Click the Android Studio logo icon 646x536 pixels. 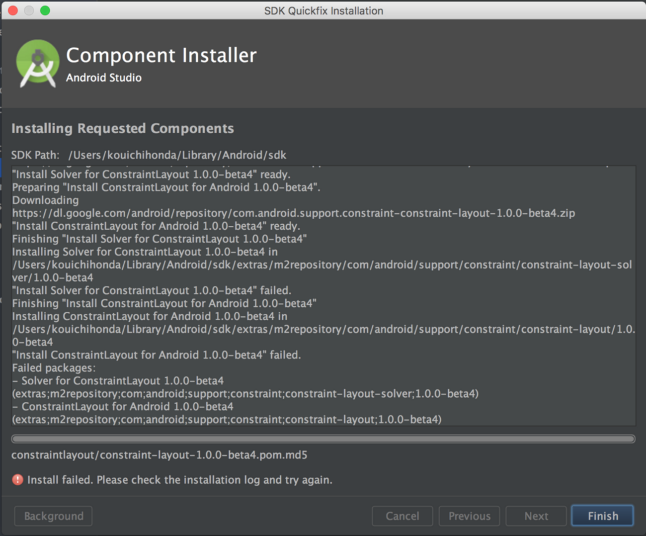pyautogui.click(x=37, y=64)
